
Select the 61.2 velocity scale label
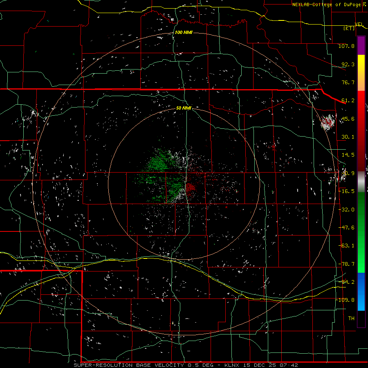(348, 101)
